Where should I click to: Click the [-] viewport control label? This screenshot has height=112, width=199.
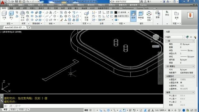(x=2, y=32)
